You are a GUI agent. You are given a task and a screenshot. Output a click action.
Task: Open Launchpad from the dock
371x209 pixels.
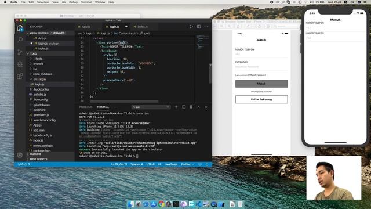139,204
